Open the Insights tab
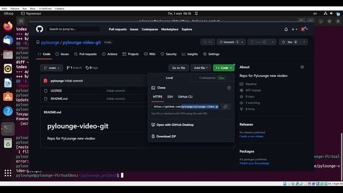 click(x=190, y=54)
